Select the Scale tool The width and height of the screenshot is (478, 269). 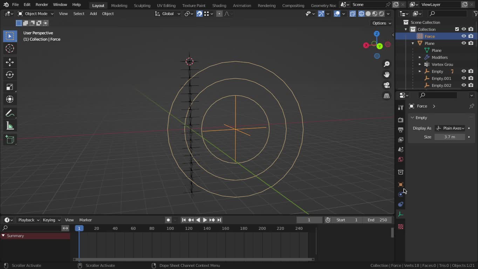tap(10, 87)
